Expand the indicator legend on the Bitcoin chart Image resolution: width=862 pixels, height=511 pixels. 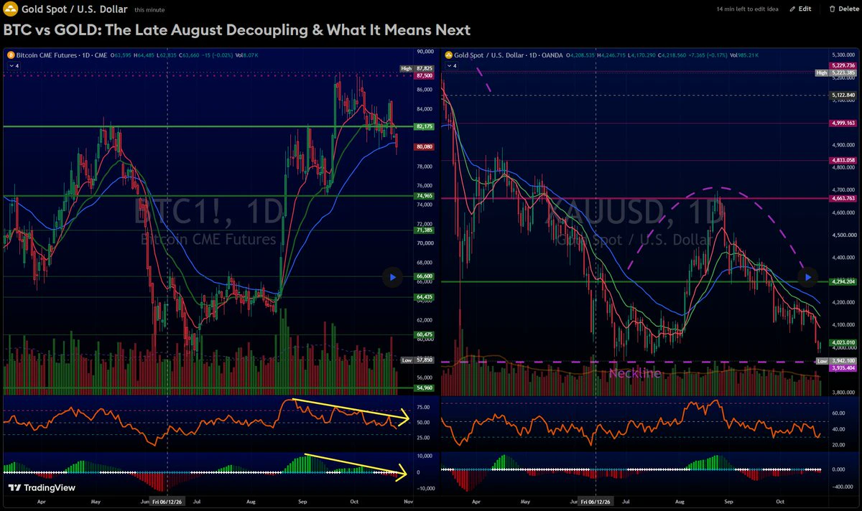14,65
